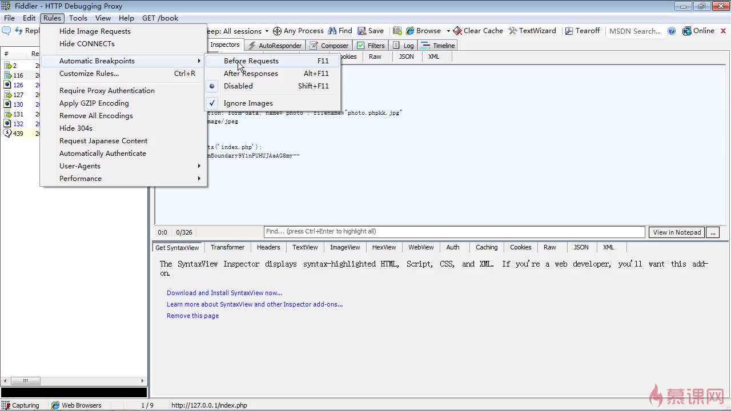Open Customize Rules editor

[123, 73]
